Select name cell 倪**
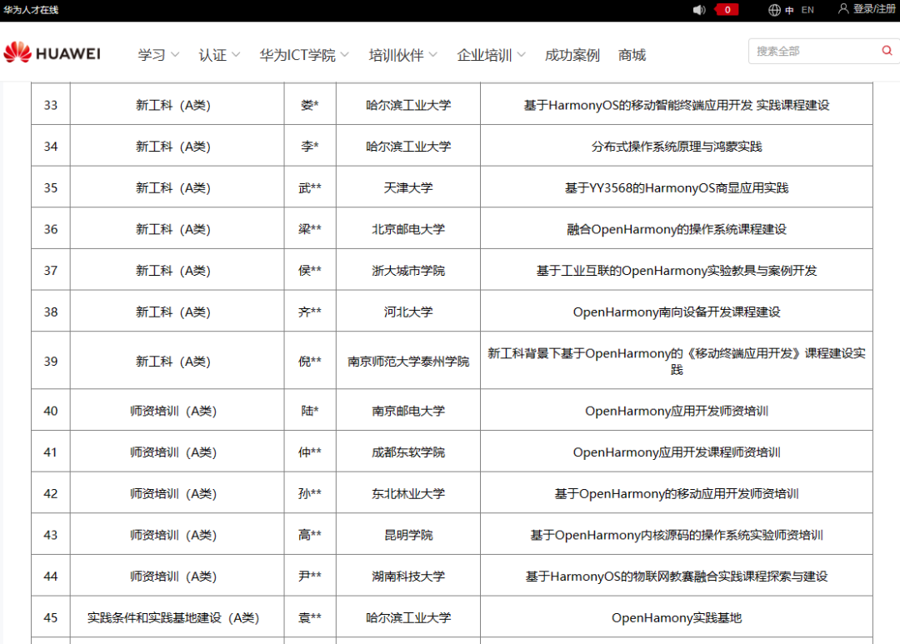 pyautogui.click(x=310, y=361)
